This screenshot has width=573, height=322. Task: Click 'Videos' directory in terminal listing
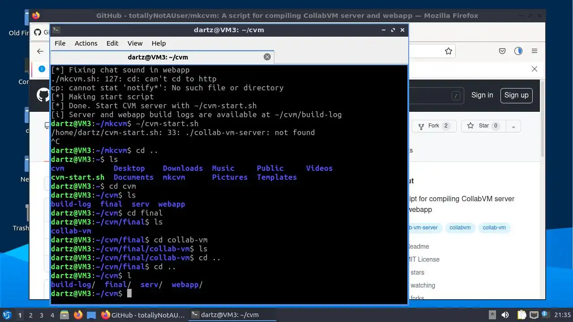(x=319, y=168)
